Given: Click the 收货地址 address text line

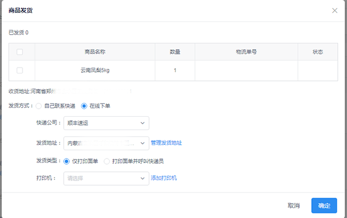Looking at the screenshot, I should pos(71,91).
